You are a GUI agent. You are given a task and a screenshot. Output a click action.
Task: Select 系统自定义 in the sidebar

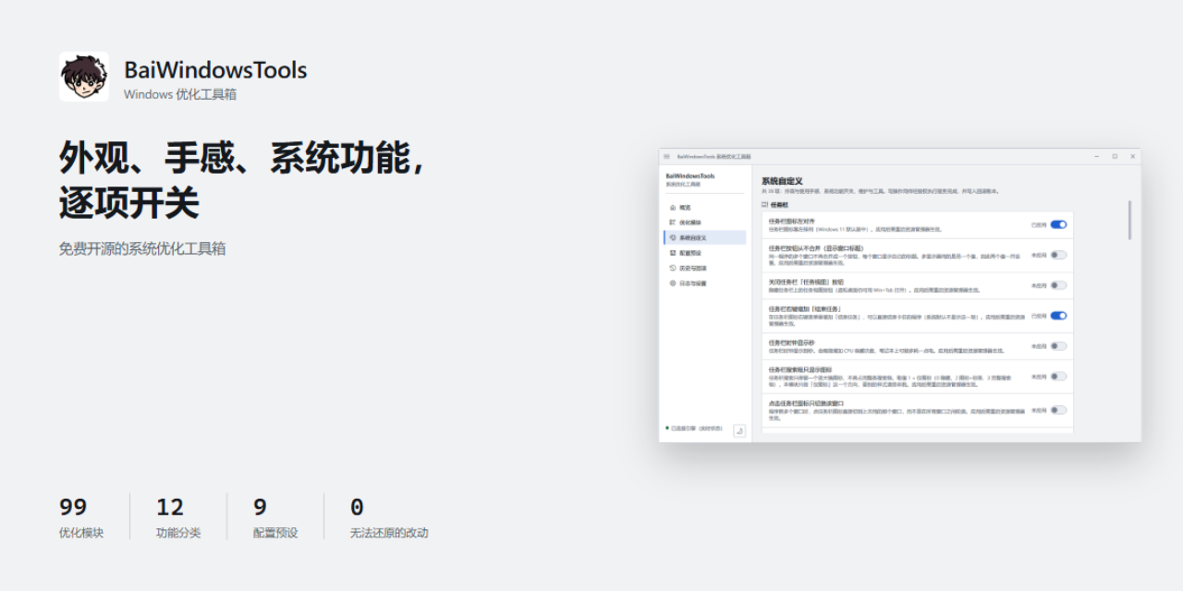(704, 237)
